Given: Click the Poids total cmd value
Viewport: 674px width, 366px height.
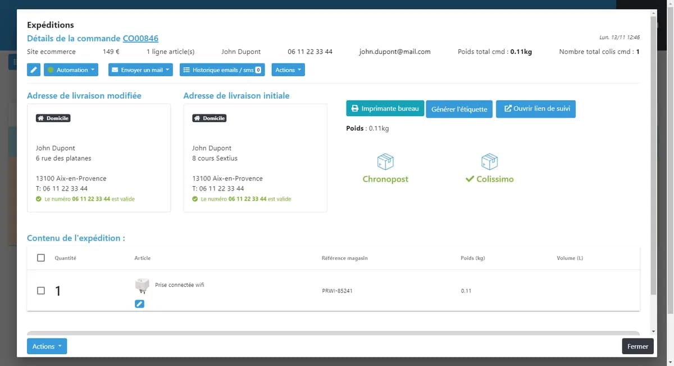Looking at the screenshot, I should point(521,52).
